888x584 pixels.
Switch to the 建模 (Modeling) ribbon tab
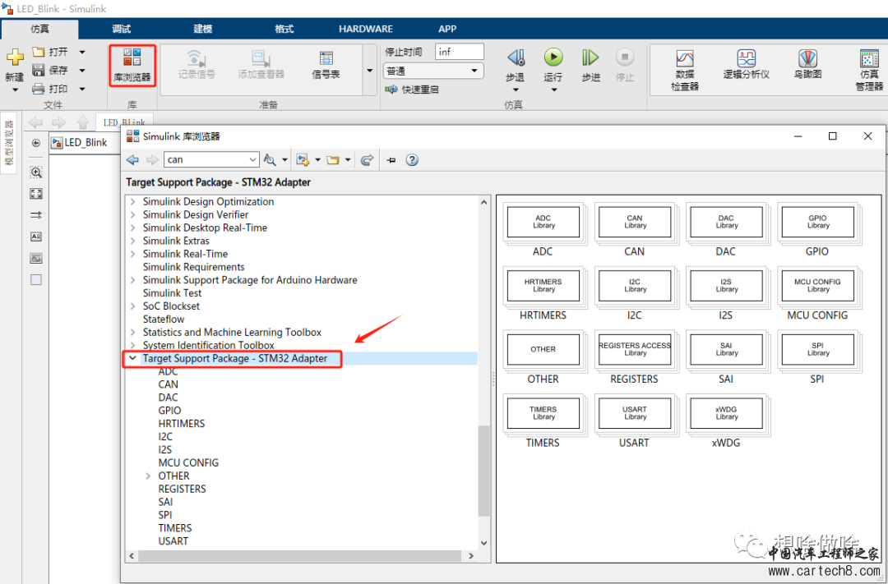pyautogui.click(x=203, y=29)
